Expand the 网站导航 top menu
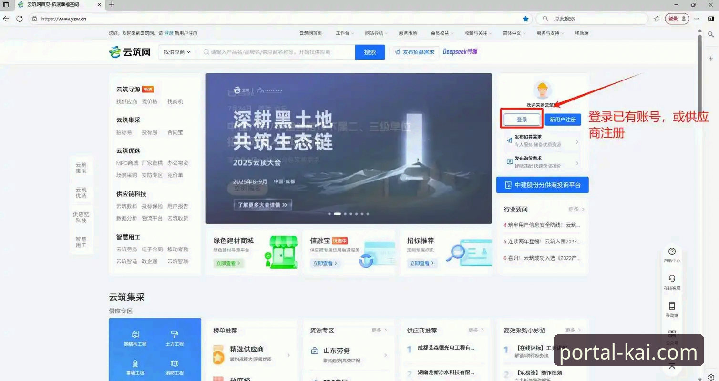This screenshot has width=719, height=381. pyautogui.click(x=376, y=33)
